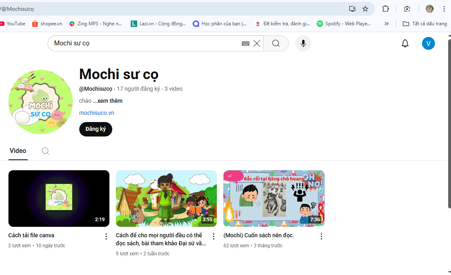Bookmark this page with star icon
This screenshot has width=451, height=275.
(x=365, y=9)
